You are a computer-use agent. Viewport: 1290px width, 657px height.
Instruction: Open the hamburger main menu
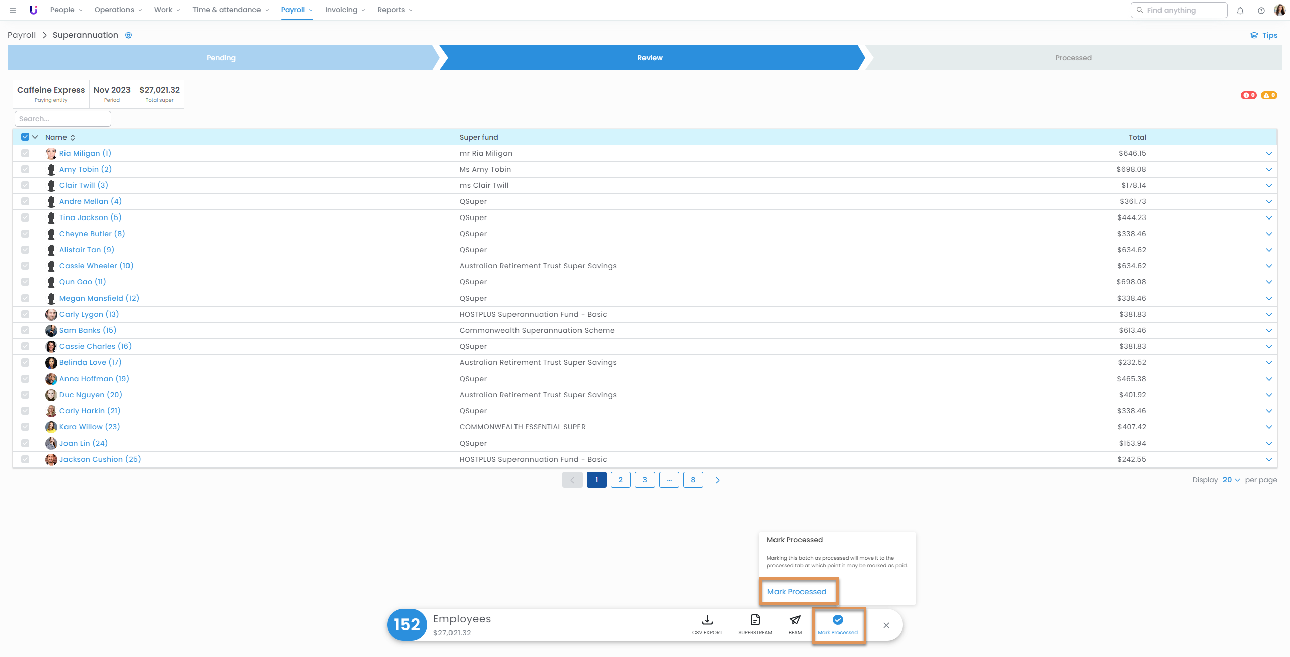coord(13,10)
